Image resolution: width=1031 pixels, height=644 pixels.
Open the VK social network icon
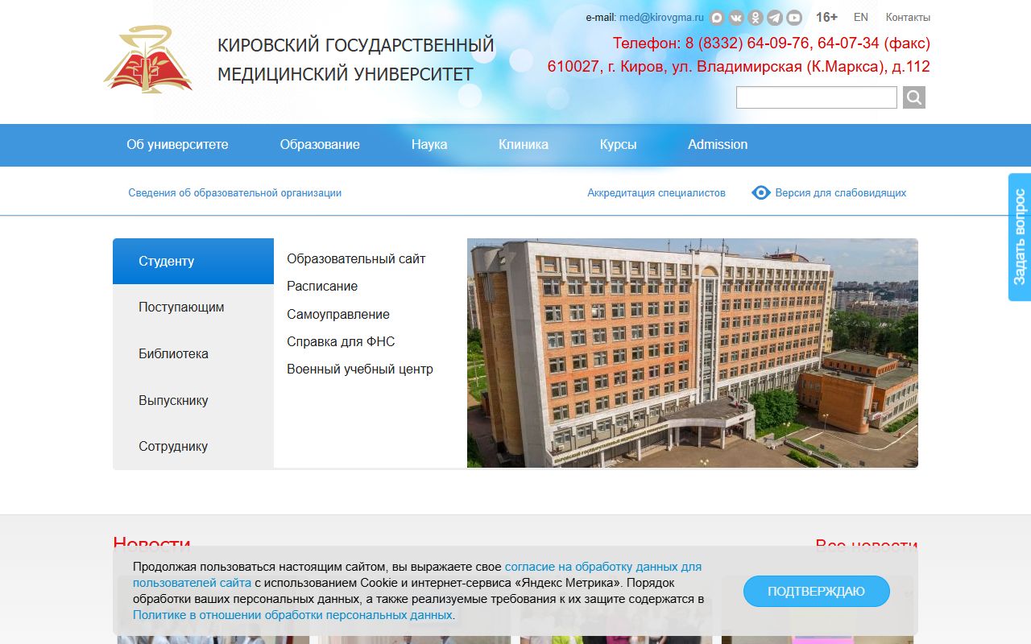point(736,18)
